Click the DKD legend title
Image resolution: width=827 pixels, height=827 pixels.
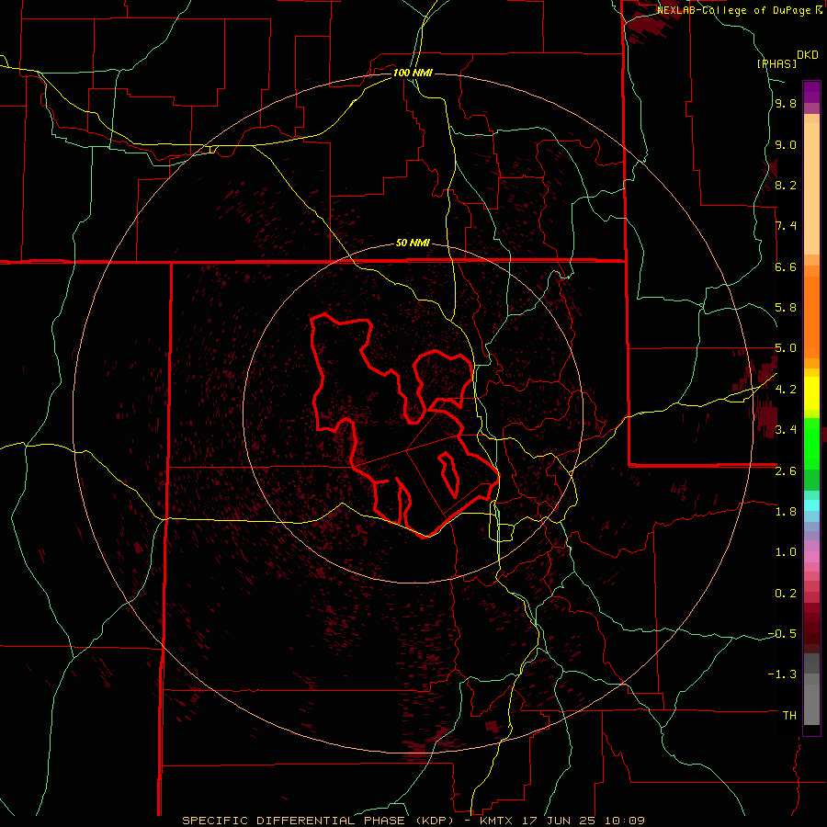(x=808, y=55)
